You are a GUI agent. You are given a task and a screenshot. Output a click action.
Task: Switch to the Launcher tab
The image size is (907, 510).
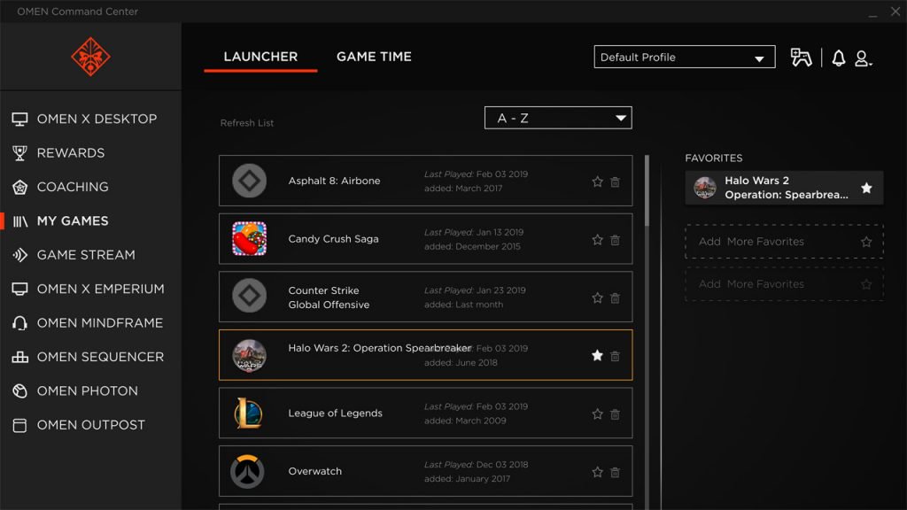pyautogui.click(x=260, y=57)
